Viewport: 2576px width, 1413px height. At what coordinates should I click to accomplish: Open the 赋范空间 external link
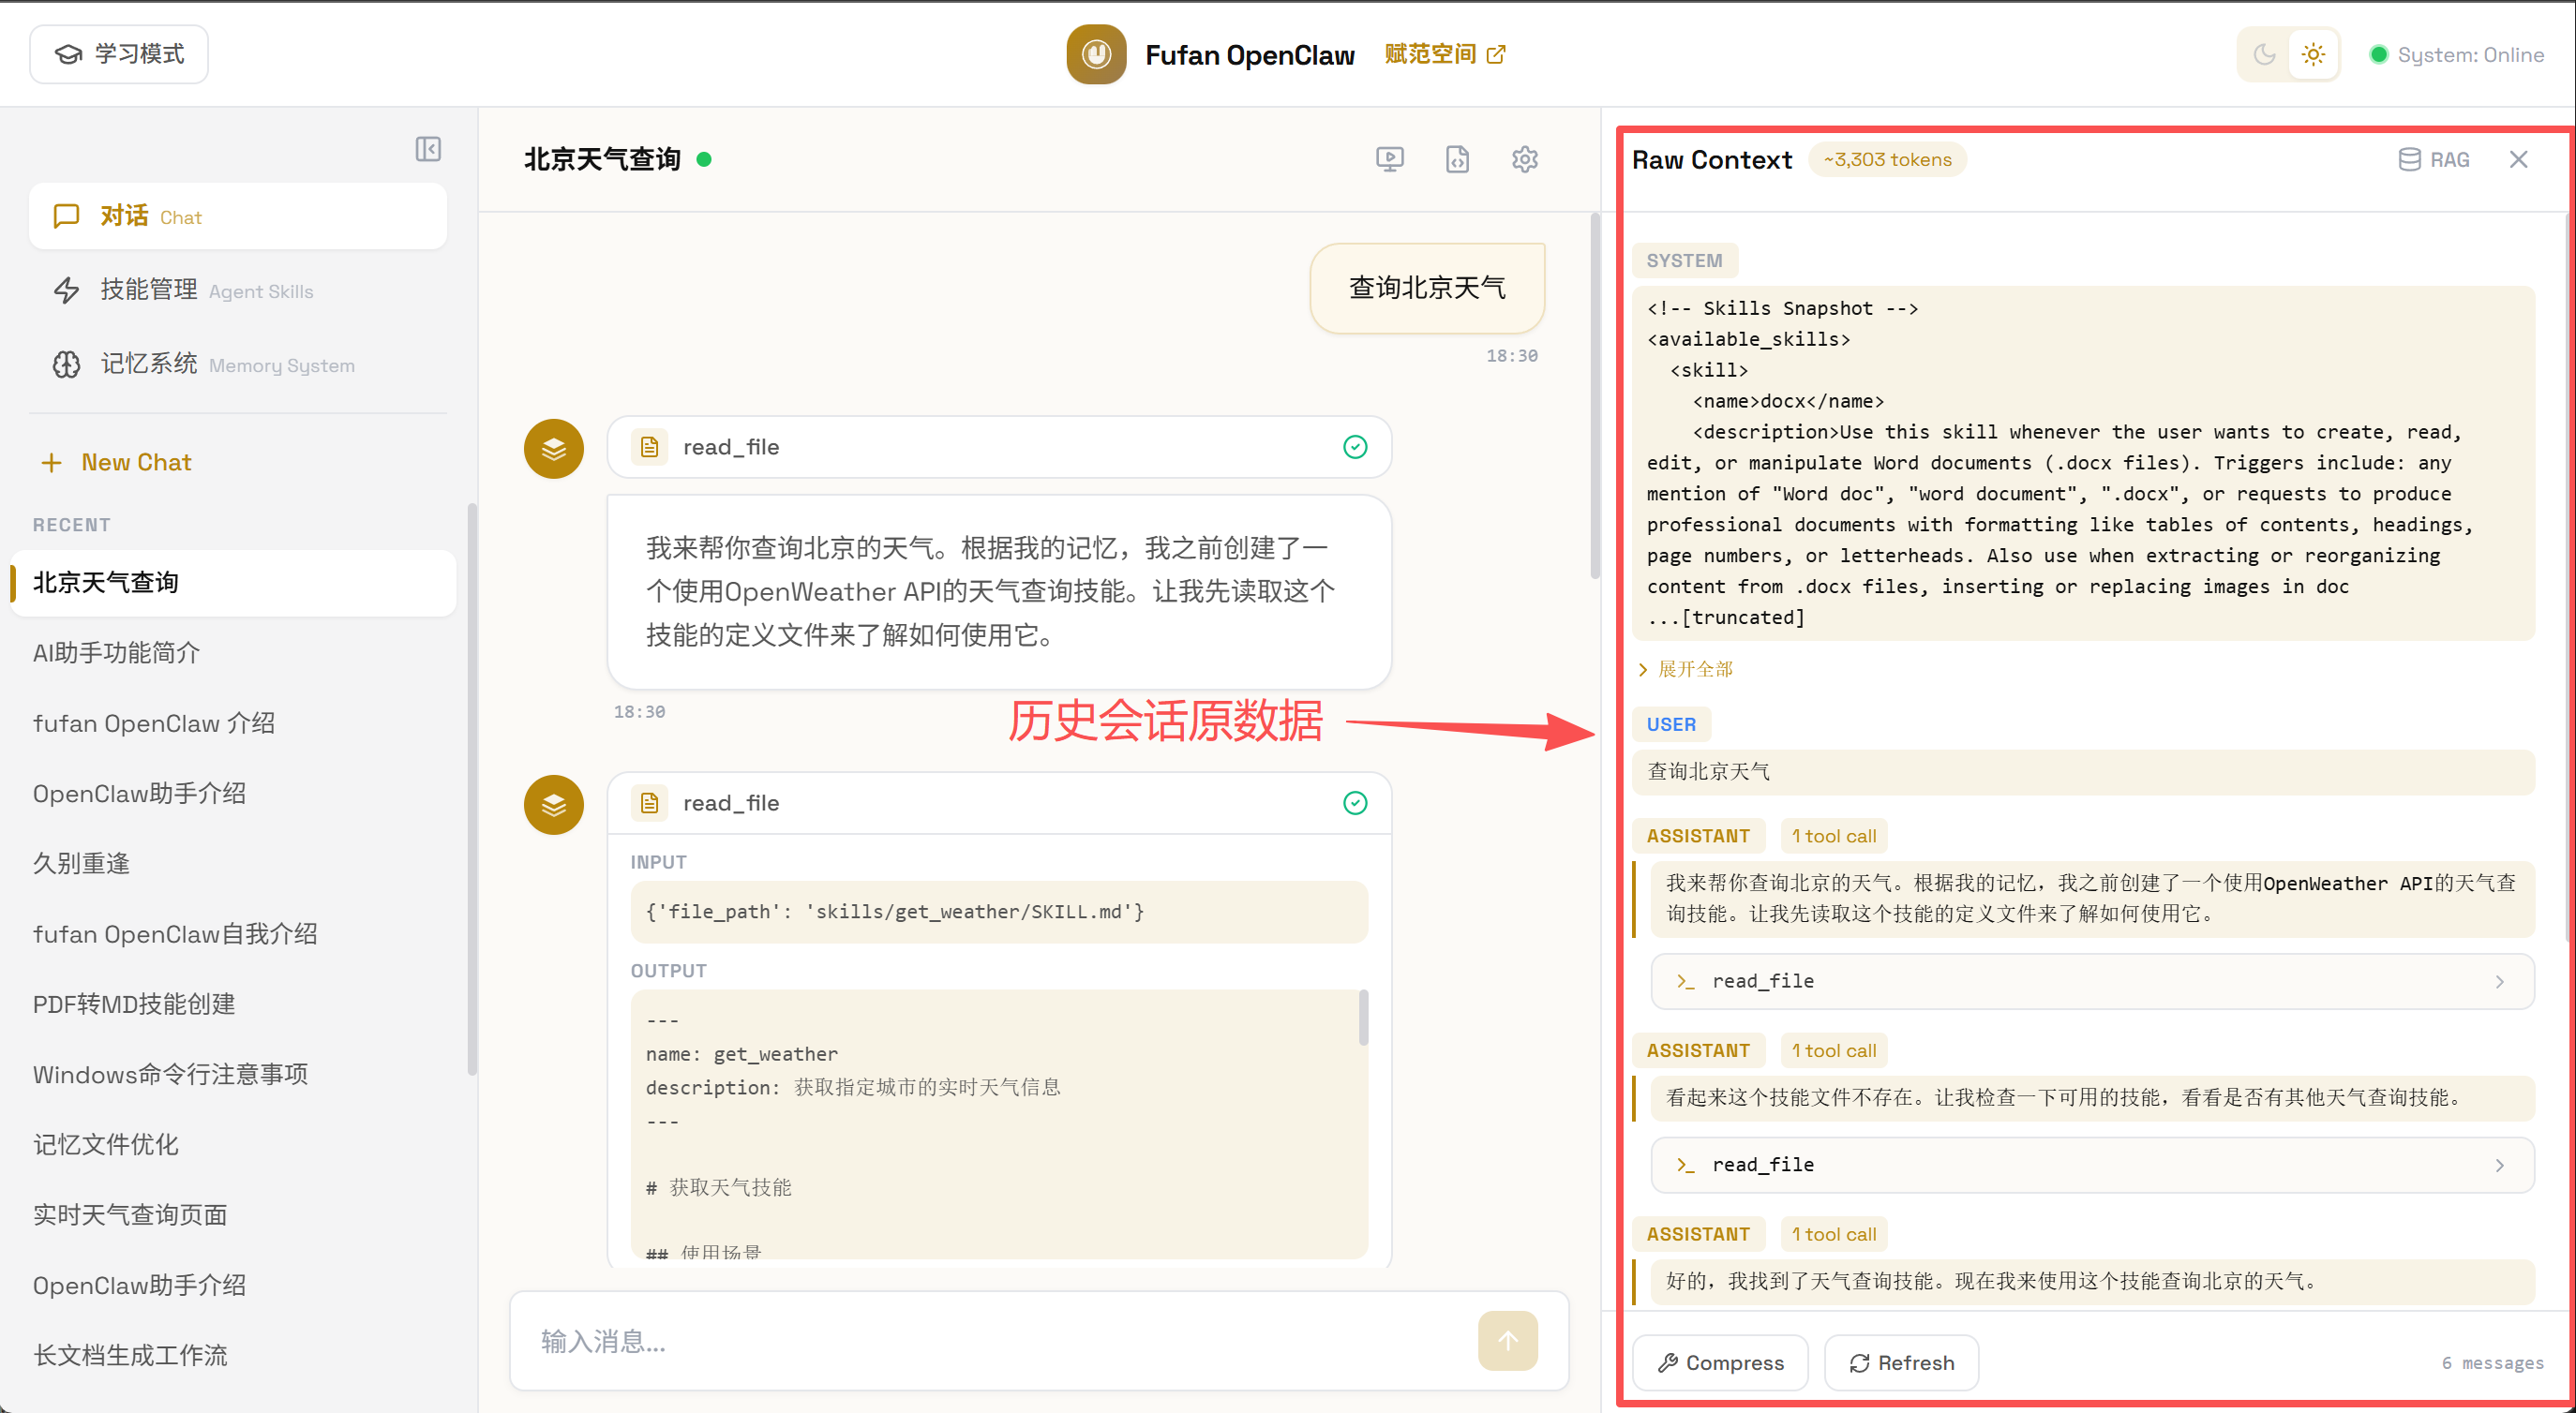coord(1444,54)
